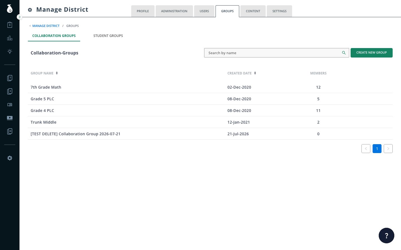Click the Collaboration-Groups heading

pos(55,53)
